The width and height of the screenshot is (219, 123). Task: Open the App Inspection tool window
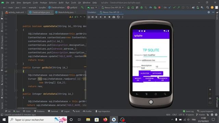tap(103, 111)
